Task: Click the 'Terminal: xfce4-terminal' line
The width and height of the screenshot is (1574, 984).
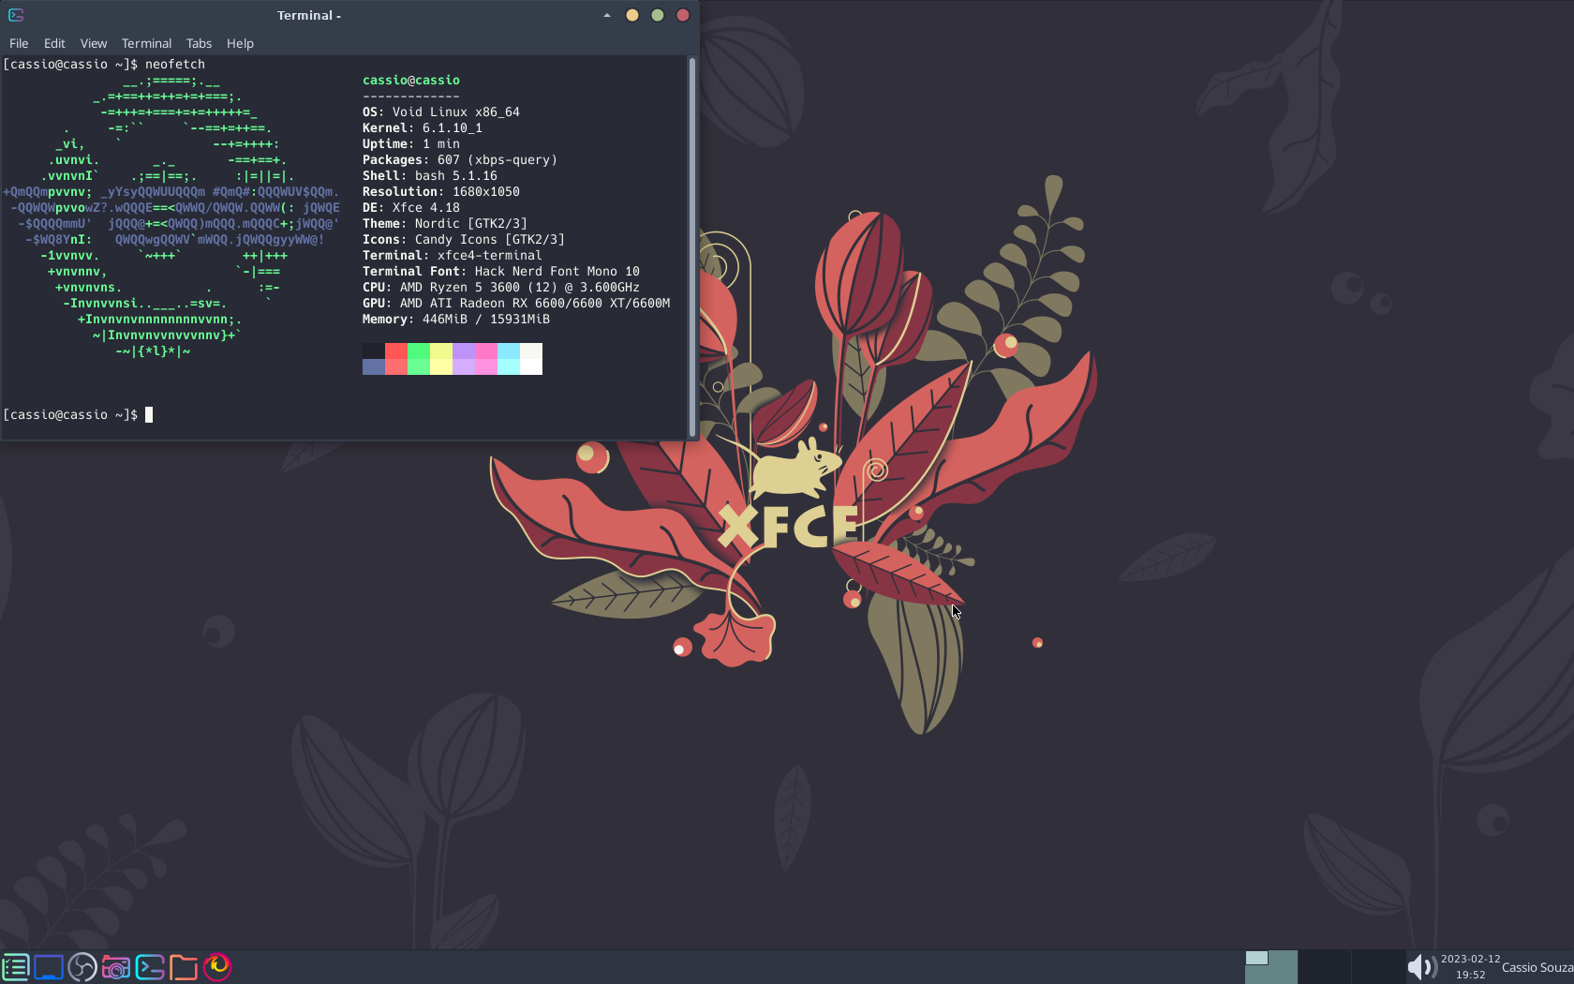Action: pyautogui.click(x=453, y=256)
